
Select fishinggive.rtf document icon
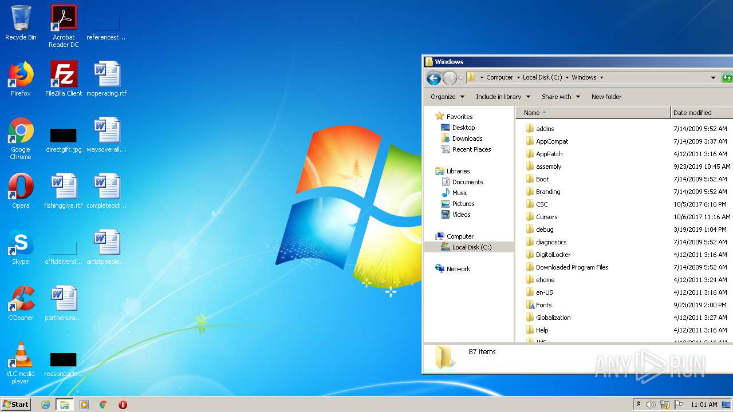(x=64, y=192)
